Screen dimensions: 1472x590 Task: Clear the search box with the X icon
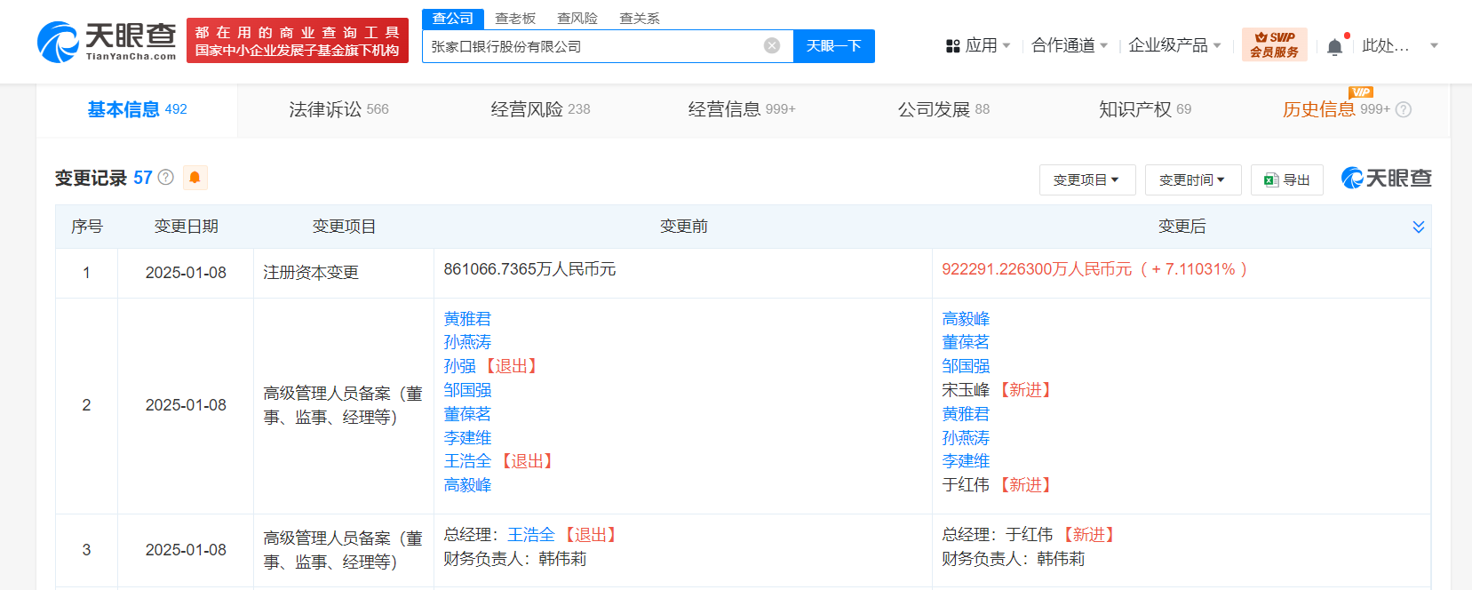click(x=772, y=45)
